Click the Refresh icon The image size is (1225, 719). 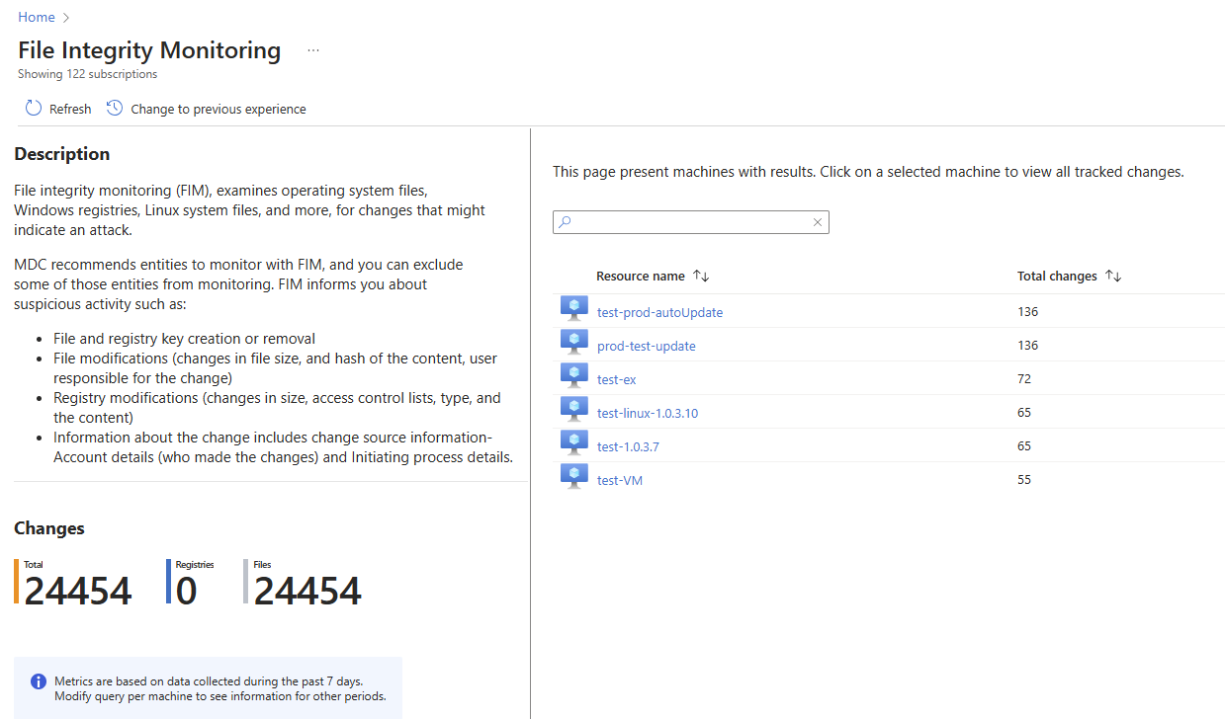[x=33, y=108]
